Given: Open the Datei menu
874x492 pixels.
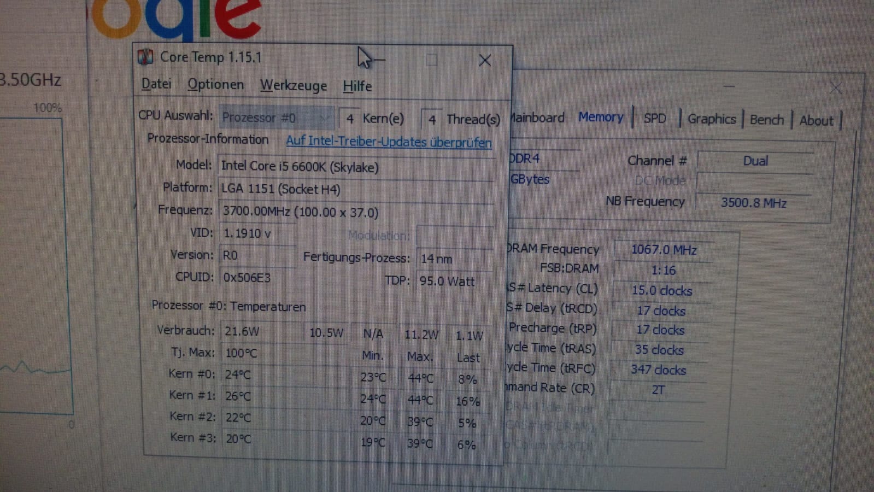Looking at the screenshot, I should click(x=156, y=84).
